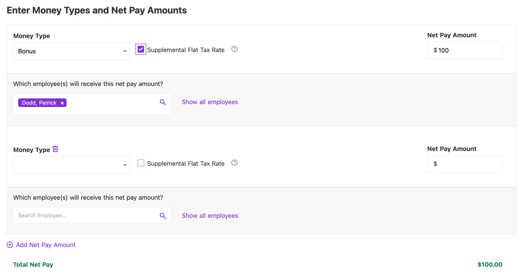Click Show all employees for second entry
Image resolution: width=529 pixels, height=274 pixels.
coord(210,216)
